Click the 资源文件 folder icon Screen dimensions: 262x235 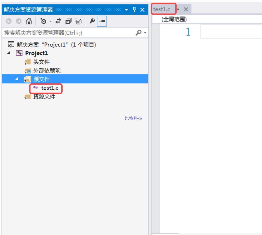(27, 97)
